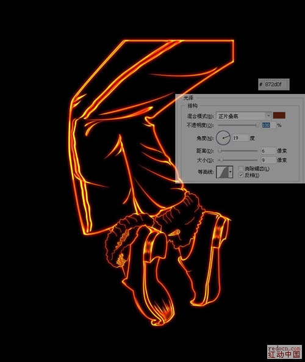305x362 pixels.
Task: Click the 大小 size slider handle
Action: pyautogui.click(x=221, y=160)
